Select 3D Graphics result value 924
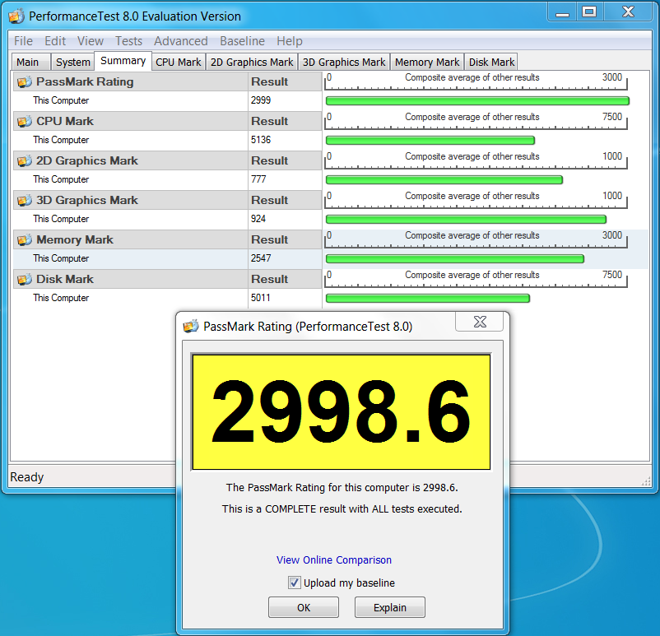The height and width of the screenshot is (636, 660). 258,219
